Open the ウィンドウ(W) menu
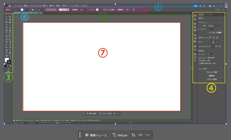The image size is (231, 140). tap(74, 6)
